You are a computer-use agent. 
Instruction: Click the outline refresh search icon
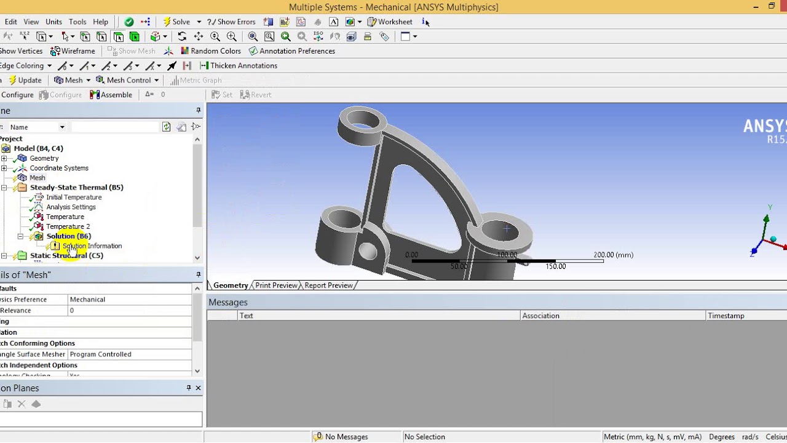pyautogui.click(x=166, y=127)
